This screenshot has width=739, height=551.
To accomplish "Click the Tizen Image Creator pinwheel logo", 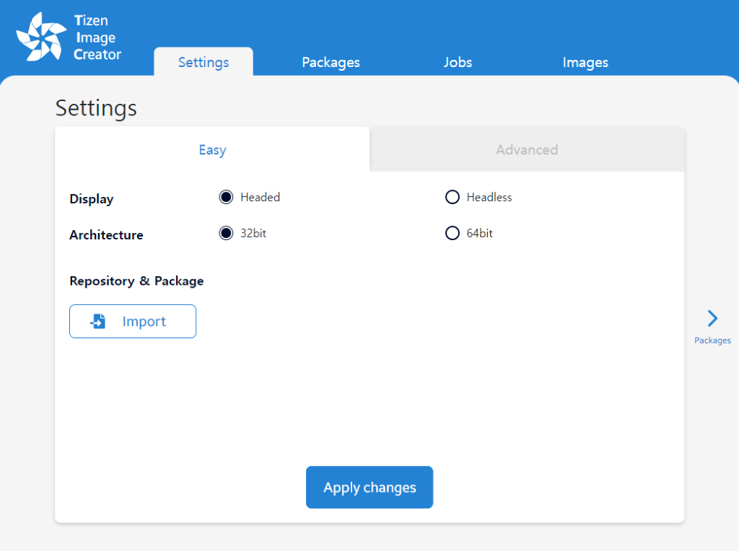I will pos(41,35).
